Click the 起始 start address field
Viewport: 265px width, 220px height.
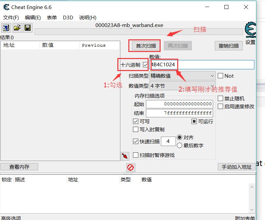(x=180, y=104)
